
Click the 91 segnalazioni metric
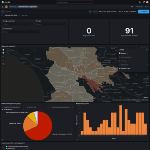click(129, 31)
